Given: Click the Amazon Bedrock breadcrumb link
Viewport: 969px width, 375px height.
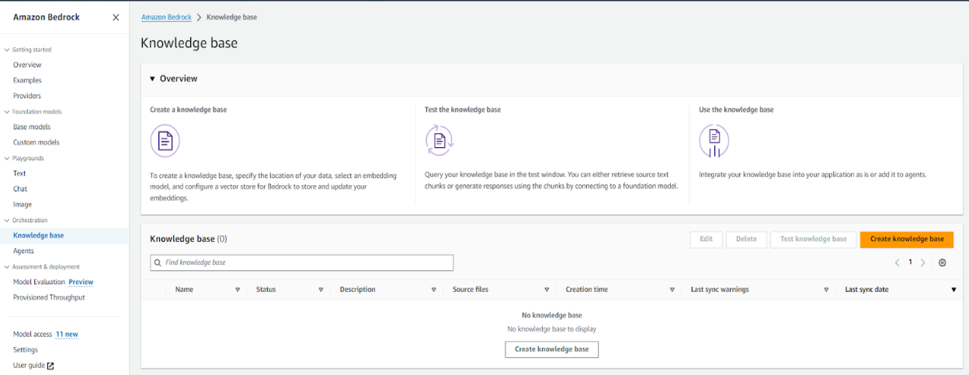Looking at the screenshot, I should pyautogui.click(x=166, y=17).
